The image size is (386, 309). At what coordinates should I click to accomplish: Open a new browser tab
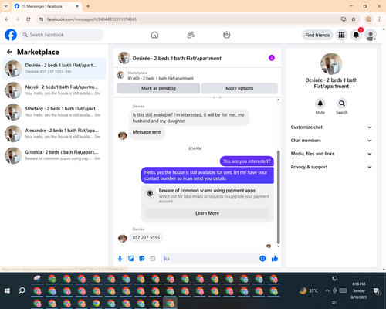tap(88, 6)
